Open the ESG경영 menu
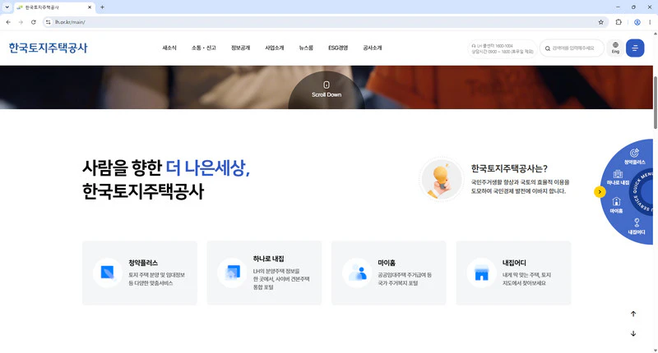The width and height of the screenshot is (658, 353). click(x=338, y=48)
